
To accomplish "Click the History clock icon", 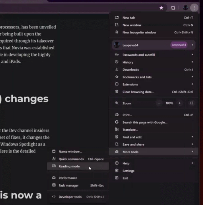I will 117,62.
